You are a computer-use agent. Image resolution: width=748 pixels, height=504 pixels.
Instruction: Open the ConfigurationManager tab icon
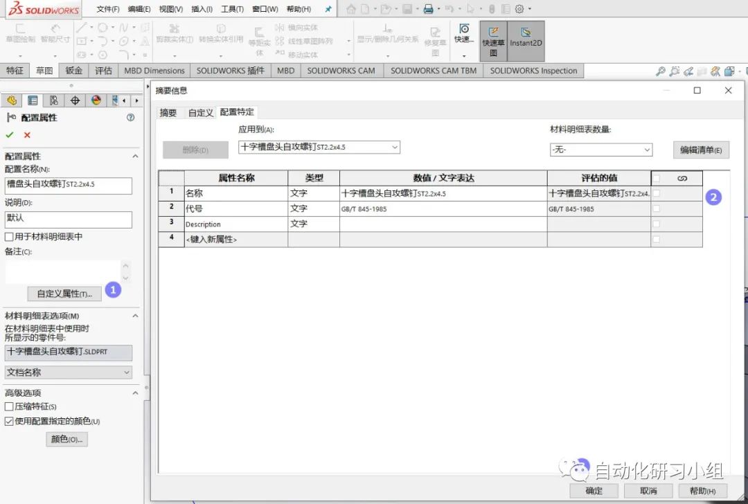tap(54, 100)
